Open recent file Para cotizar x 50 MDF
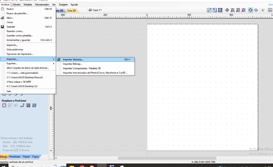The height and width of the screenshot is (167, 273). pyautogui.click(x=28, y=82)
